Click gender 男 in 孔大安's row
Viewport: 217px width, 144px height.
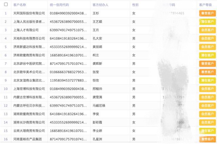(x=134, y=38)
